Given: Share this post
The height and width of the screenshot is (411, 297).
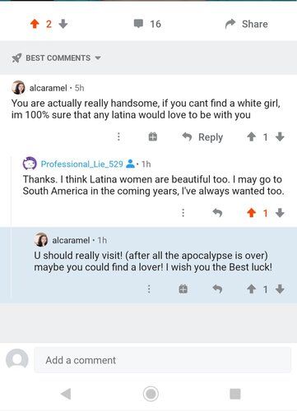Looking at the screenshot, I should point(246,24).
